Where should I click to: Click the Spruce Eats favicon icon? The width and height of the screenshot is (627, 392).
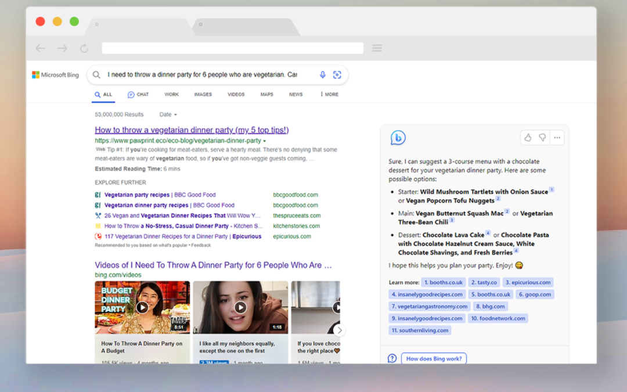coord(98,215)
